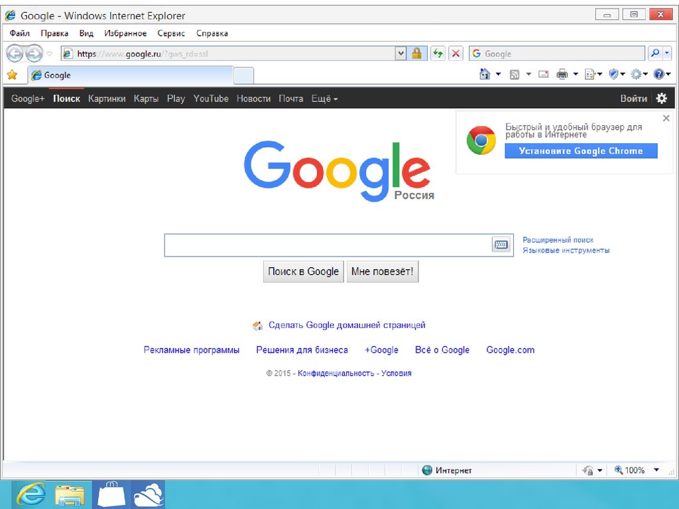
Task: Open the Расширенный поиск link
Action: coord(558,240)
